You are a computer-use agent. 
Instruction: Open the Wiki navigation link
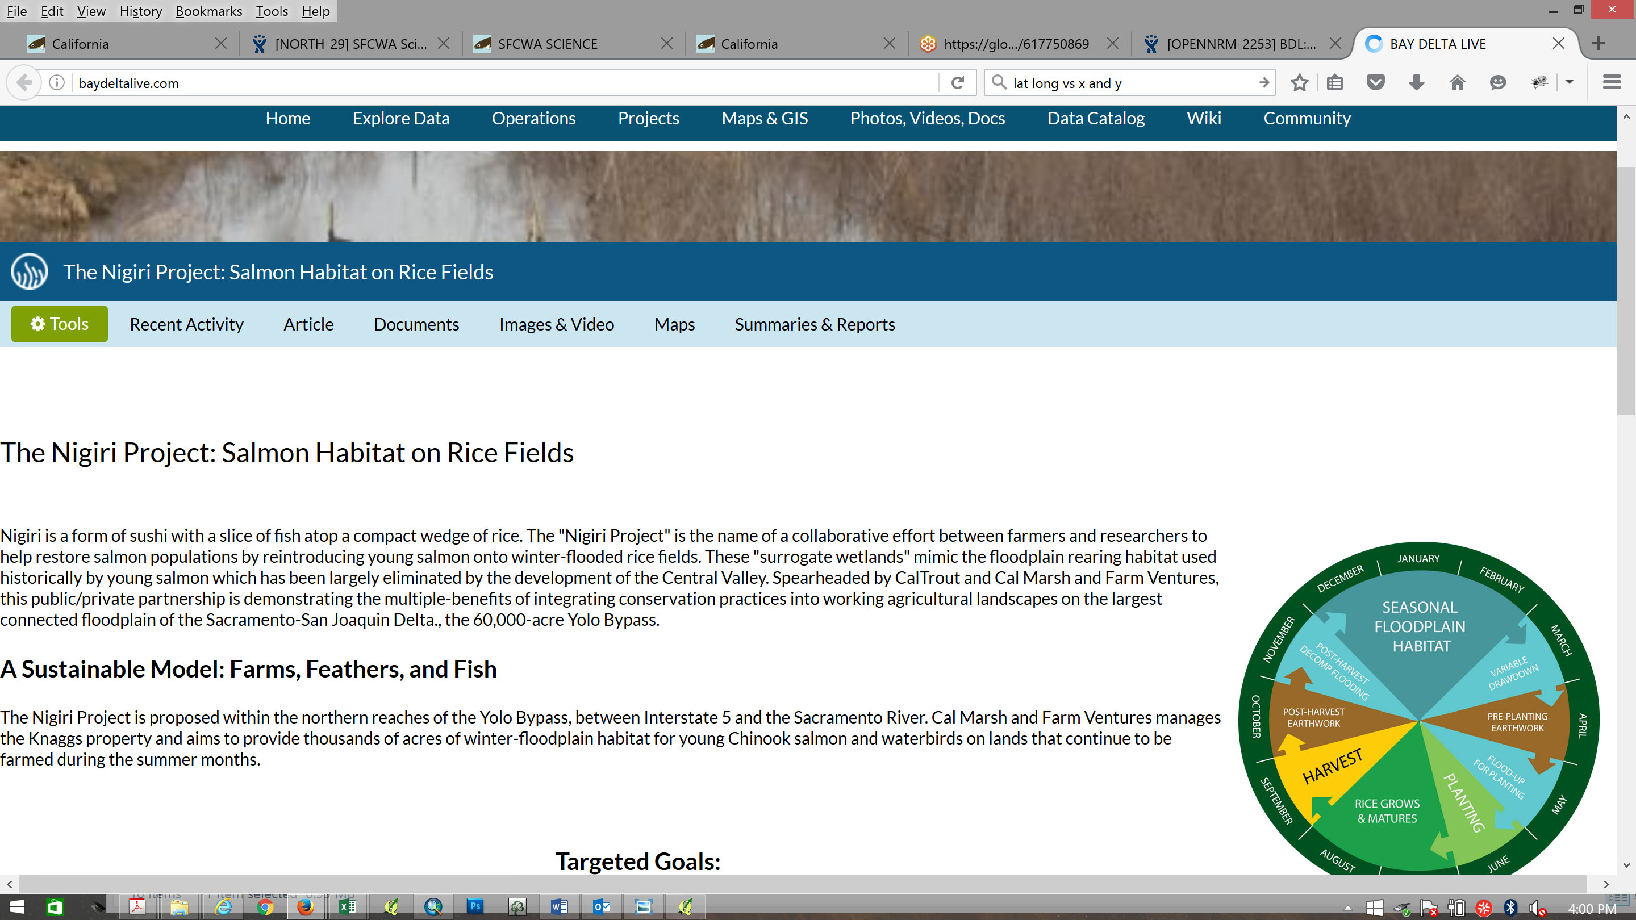click(1204, 118)
